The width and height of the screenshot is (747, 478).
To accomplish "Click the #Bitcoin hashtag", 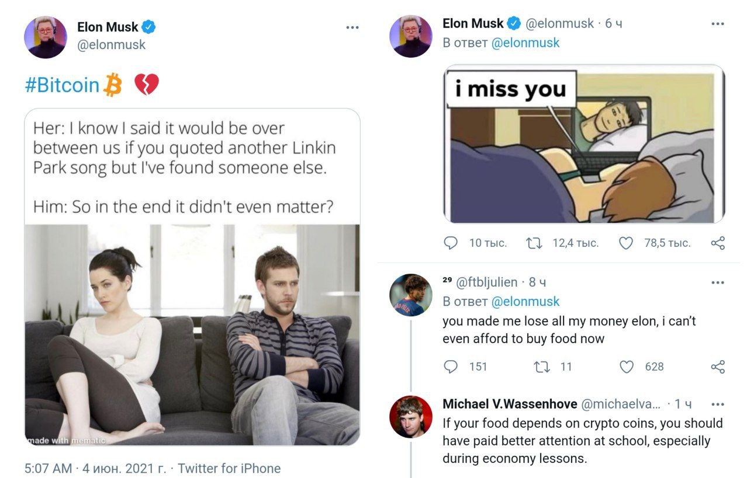I will click(63, 85).
